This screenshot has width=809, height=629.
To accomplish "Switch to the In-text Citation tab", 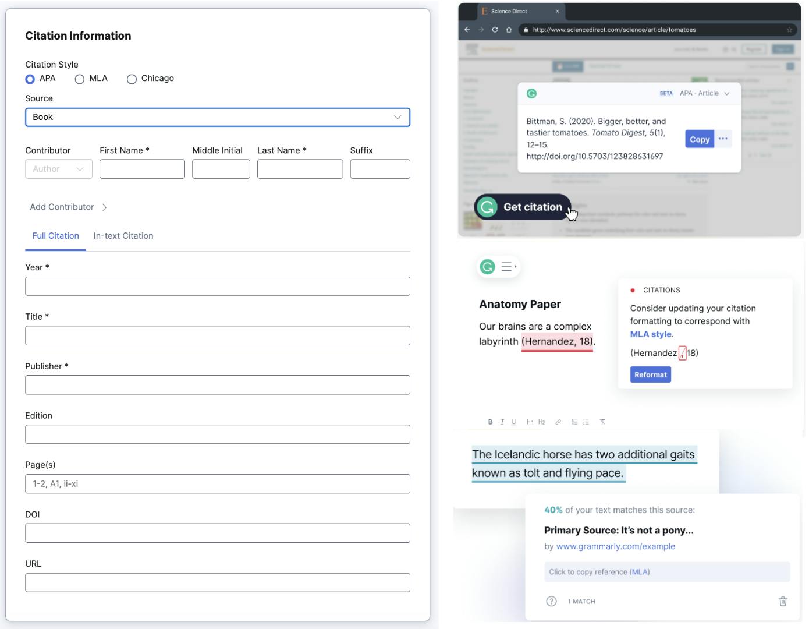I will [123, 236].
